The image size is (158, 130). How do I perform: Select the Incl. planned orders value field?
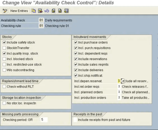[x=119, y=92]
